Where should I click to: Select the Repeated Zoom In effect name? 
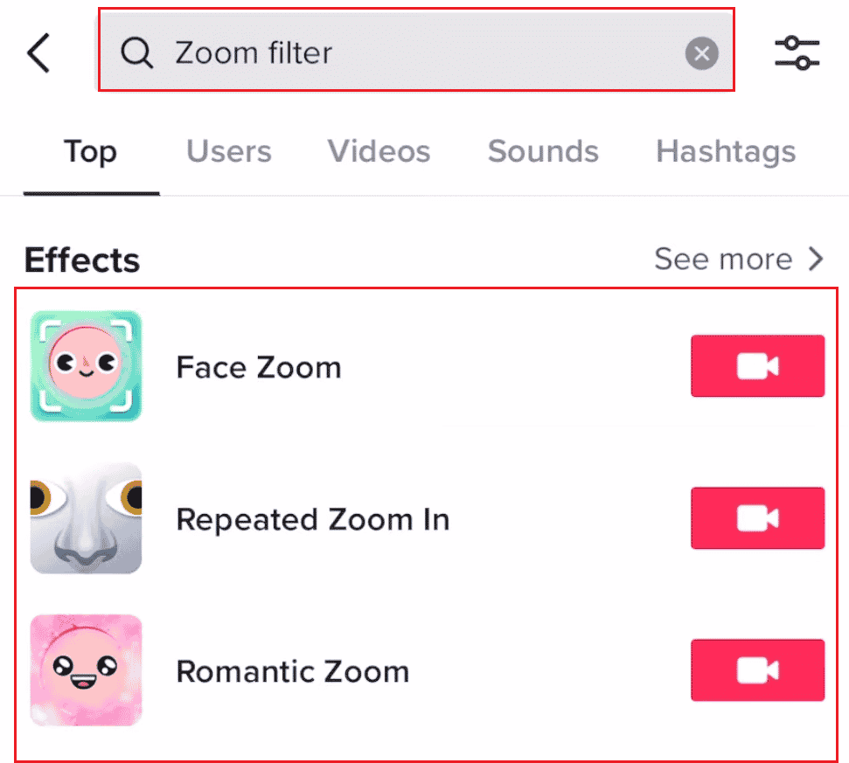click(x=313, y=519)
